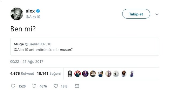Image resolution: width=169 pixels, height=96 pixels.
Task: Follow alex using Takip et button
Action: [136, 14]
